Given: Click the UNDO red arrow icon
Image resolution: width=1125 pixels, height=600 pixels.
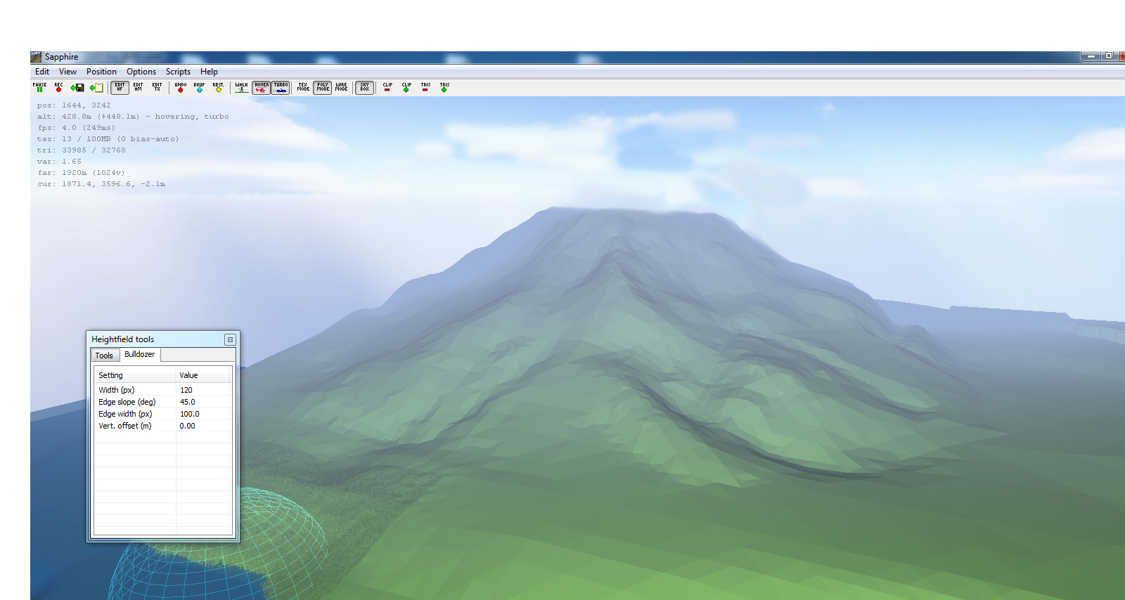Looking at the screenshot, I should tap(181, 87).
